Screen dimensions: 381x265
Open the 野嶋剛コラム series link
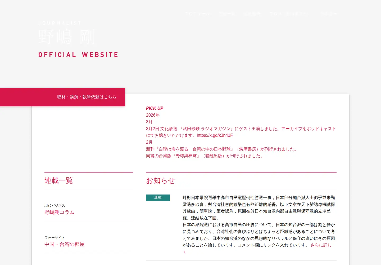pyautogui.click(x=60, y=212)
